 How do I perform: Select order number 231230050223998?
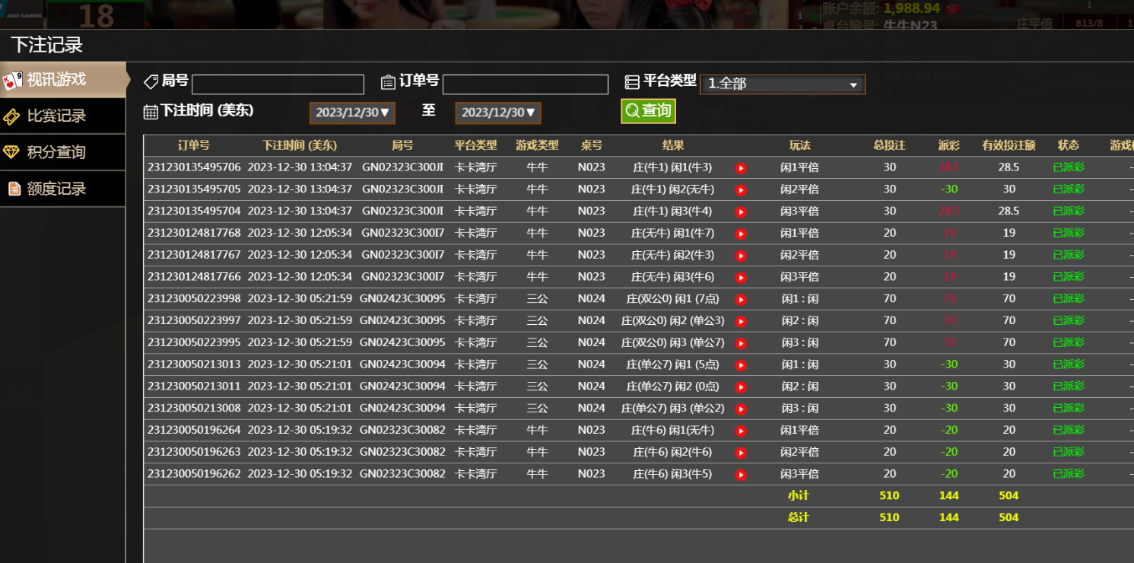(x=194, y=300)
